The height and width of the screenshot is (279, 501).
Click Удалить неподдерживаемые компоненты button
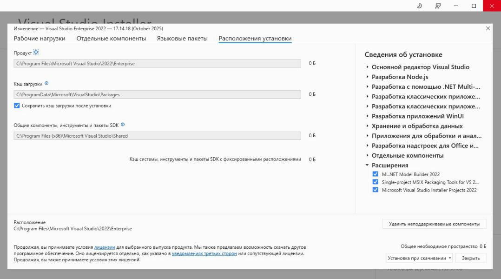click(434, 224)
